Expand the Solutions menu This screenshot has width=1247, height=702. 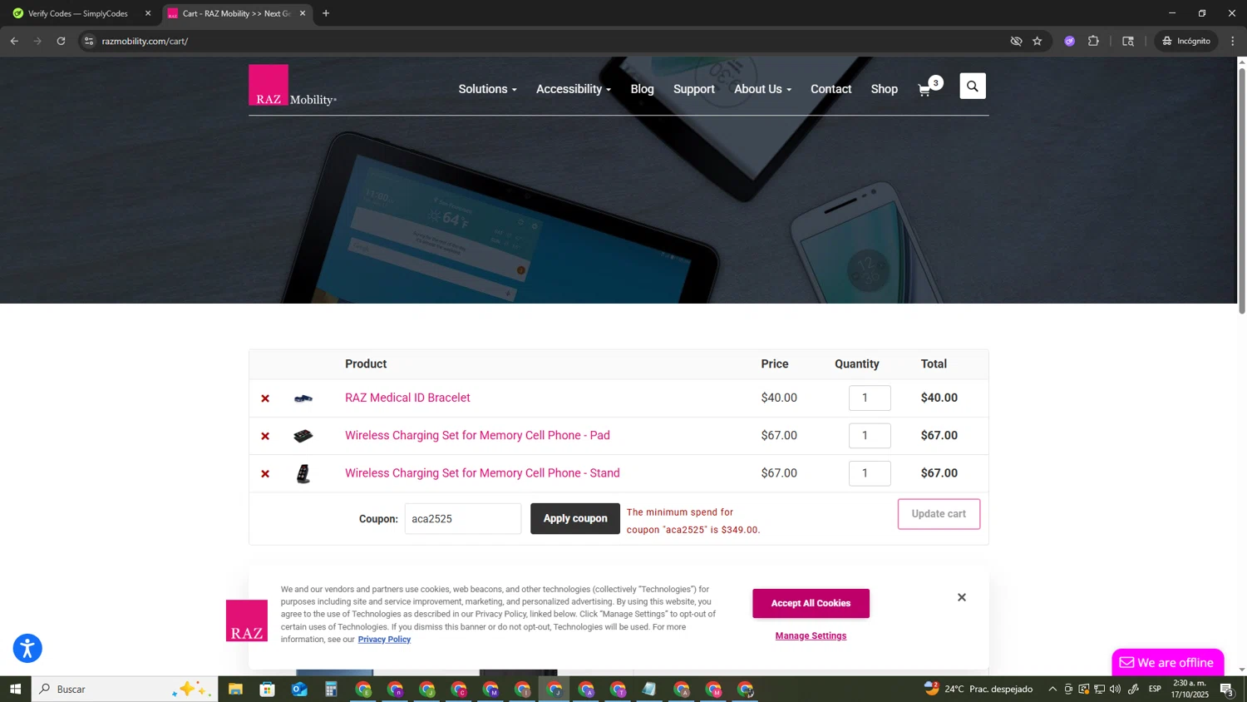coord(487,89)
